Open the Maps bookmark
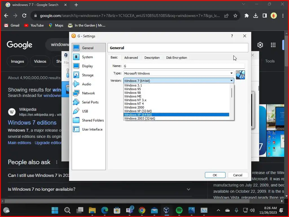289x217 pixels. click(56, 25)
